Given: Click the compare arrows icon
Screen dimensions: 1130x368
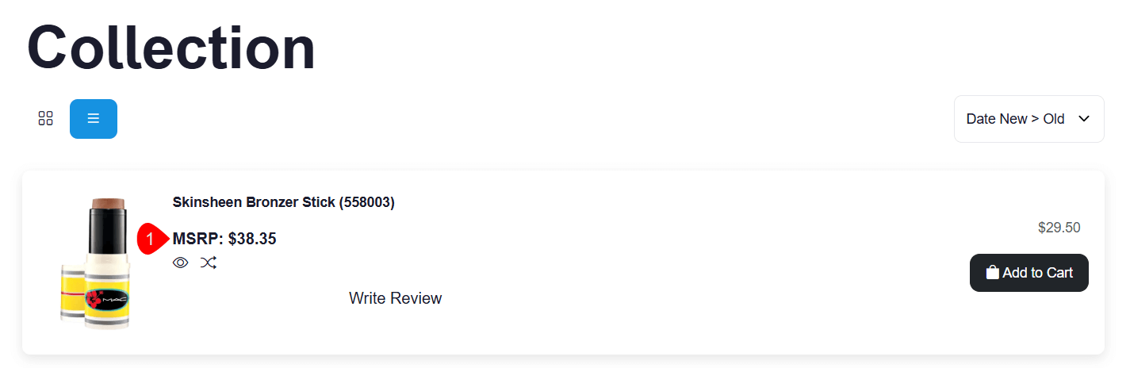Looking at the screenshot, I should 209,263.
